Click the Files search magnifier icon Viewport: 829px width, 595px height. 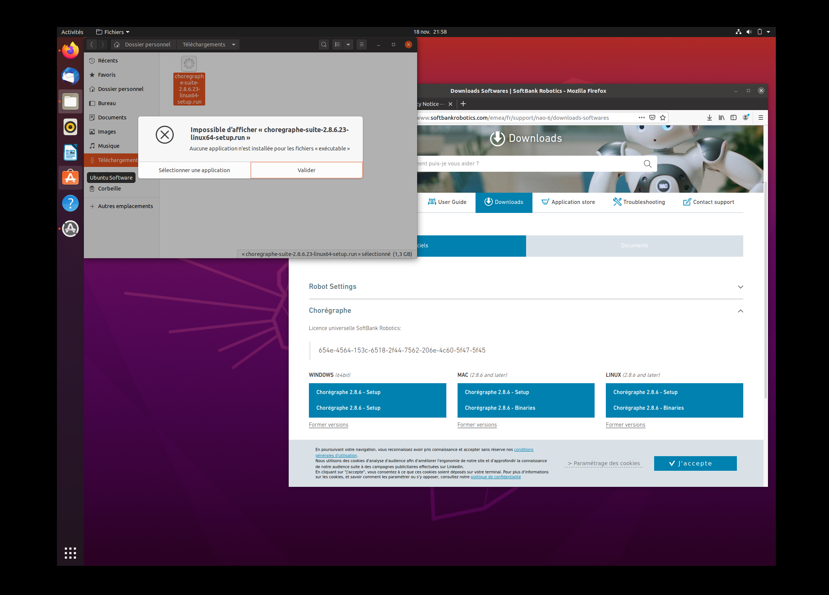324,45
